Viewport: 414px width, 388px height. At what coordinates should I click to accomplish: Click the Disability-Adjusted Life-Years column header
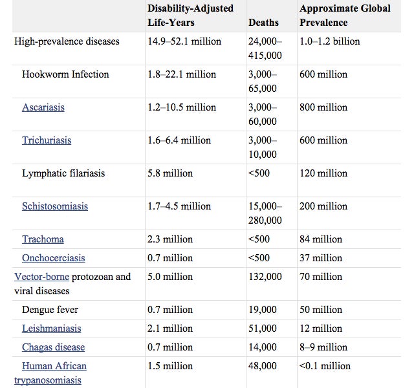click(190, 16)
